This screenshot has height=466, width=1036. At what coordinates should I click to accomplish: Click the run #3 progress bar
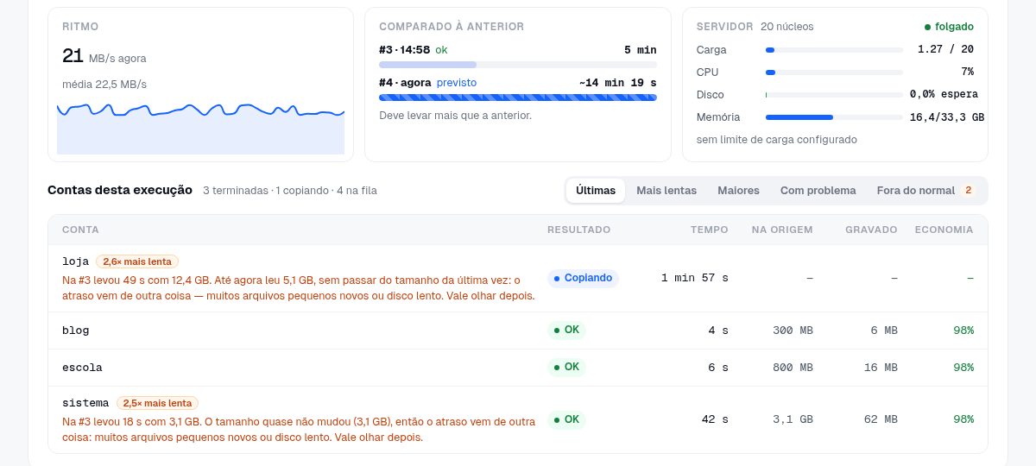[x=518, y=65]
